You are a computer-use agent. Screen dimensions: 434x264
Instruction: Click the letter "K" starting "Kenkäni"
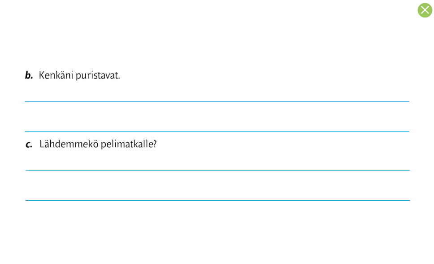click(42, 75)
